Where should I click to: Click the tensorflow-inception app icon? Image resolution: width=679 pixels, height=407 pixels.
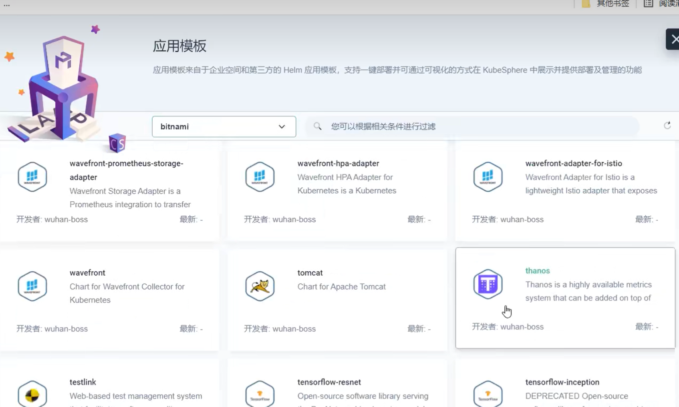[488, 394]
